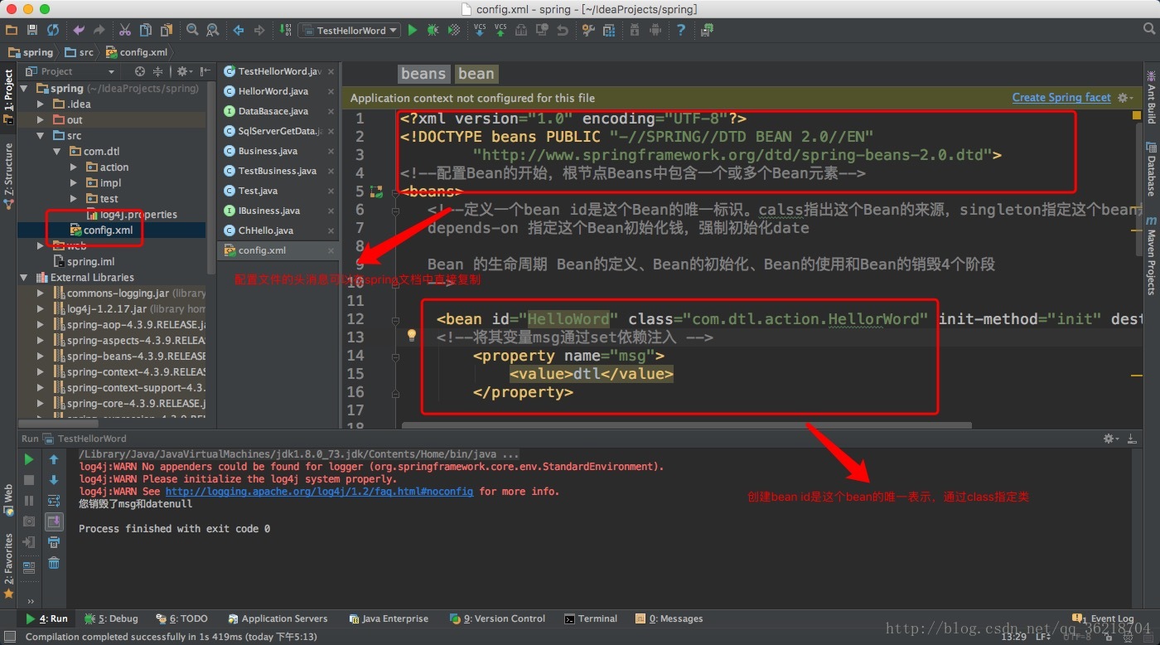Open TestHellorWord run configuration dropdown
This screenshot has width=1160, height=645.
pyautogui.click(x=349, y=30)
